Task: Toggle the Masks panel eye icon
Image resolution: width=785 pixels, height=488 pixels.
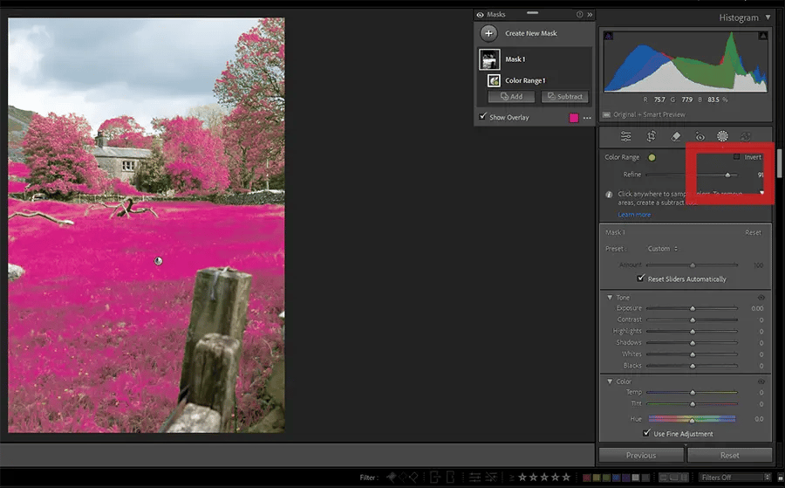Action: (480, 15)
